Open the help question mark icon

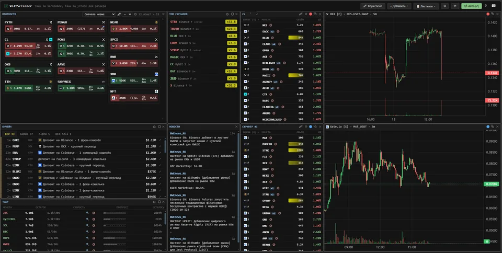click(486, 6)
